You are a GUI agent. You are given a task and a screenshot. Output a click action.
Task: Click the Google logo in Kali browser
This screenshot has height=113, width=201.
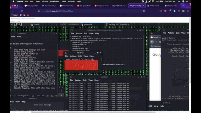pos(157,55)
